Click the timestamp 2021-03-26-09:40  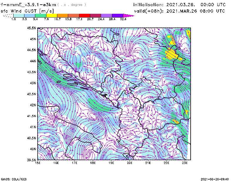click(215, 179)
